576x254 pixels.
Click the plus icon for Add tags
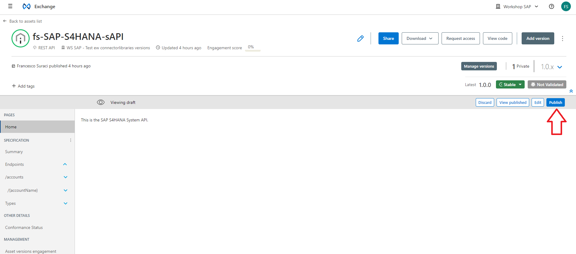tap(14, 86)
